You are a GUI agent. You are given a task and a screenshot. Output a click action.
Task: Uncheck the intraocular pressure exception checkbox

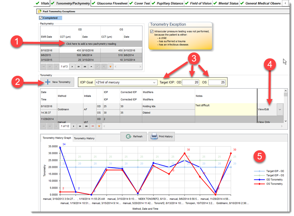(152, 32)
